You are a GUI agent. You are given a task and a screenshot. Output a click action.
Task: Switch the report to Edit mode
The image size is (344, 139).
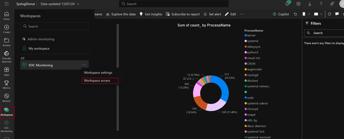pos(230,14)
